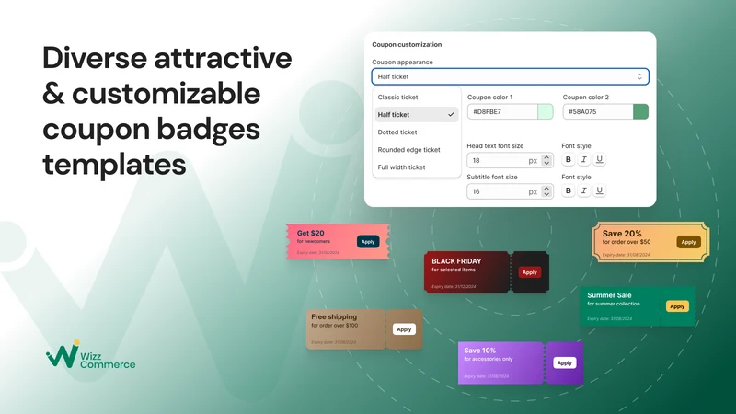Click the checkmark beside Half ticket
The width and height of the screenshot is (736, 414).
click(451, 114)
